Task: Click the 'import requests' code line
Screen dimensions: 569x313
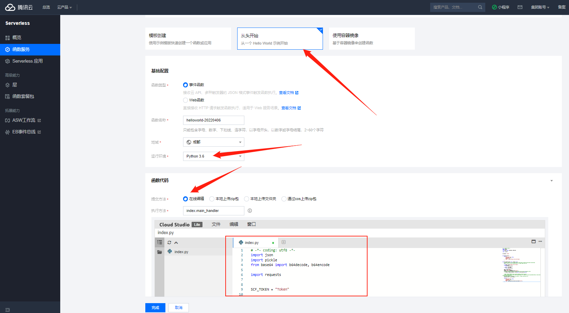Action: [266, 275]
